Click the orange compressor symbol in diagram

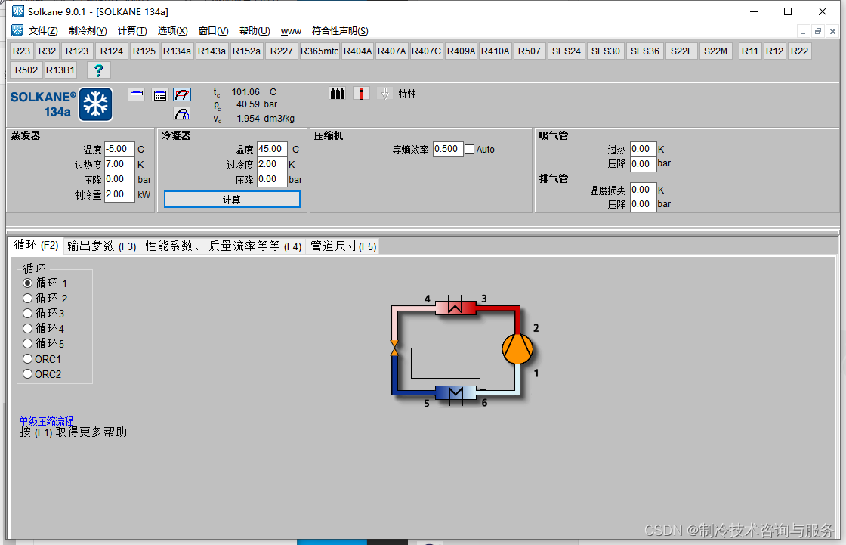(x=517, y=348)
